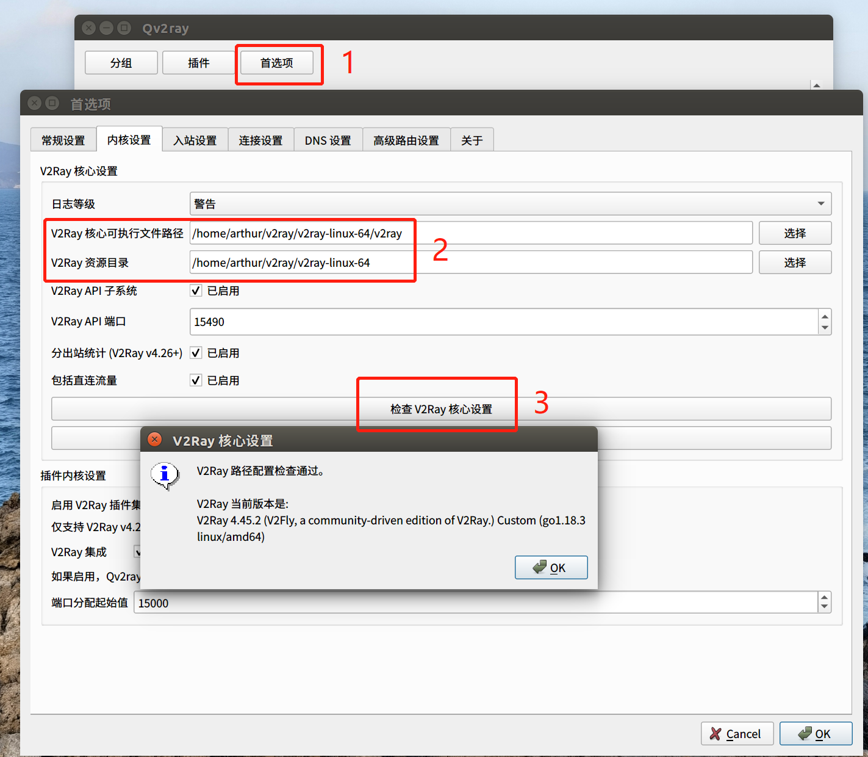Toggle the 包括直连流量 checkbox
The image size is (868, 757).
(x=196, y=380)
